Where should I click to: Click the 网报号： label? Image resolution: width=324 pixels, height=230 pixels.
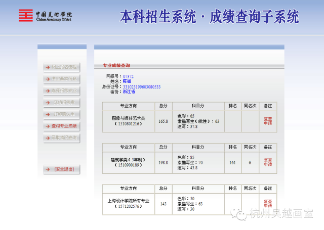(114, 76)
